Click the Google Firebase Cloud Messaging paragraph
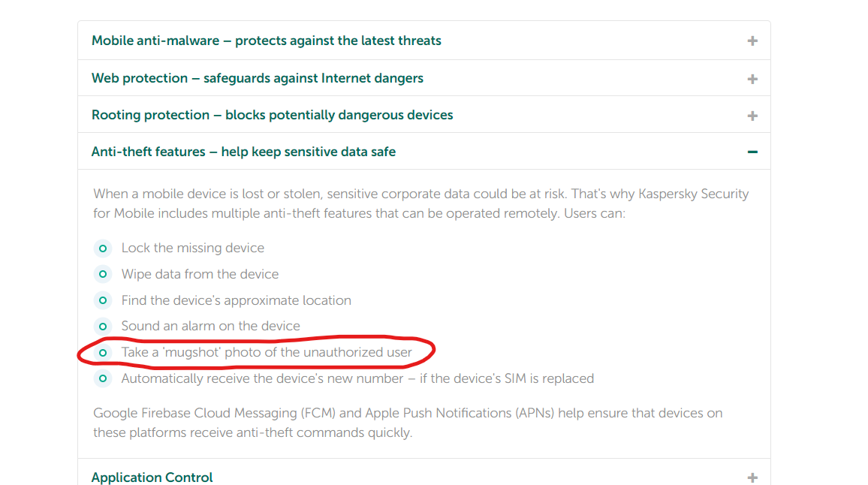Image resolution: width=868 pixels, height=485 pixels. click(x=407, y=423)
